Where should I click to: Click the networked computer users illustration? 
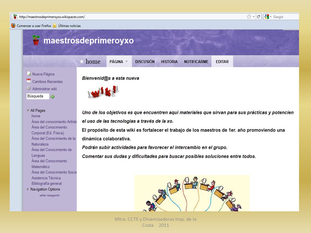click(192, 193)
